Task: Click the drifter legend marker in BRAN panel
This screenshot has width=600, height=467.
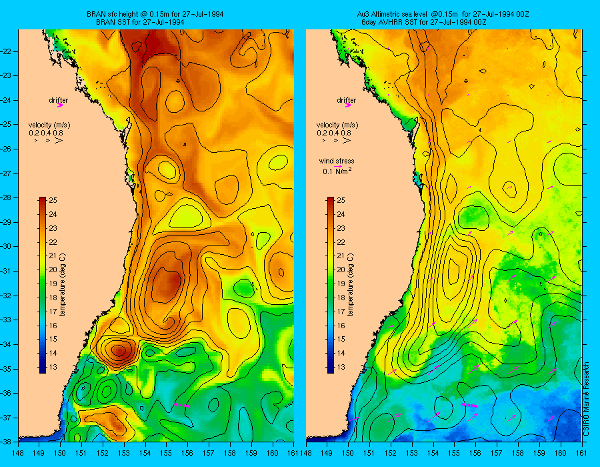Action: coord(60,105)
